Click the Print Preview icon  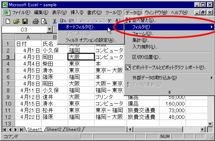(x=44, y=21)
